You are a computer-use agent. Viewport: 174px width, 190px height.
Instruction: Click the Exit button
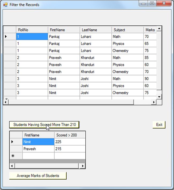[x=159, y=125]
